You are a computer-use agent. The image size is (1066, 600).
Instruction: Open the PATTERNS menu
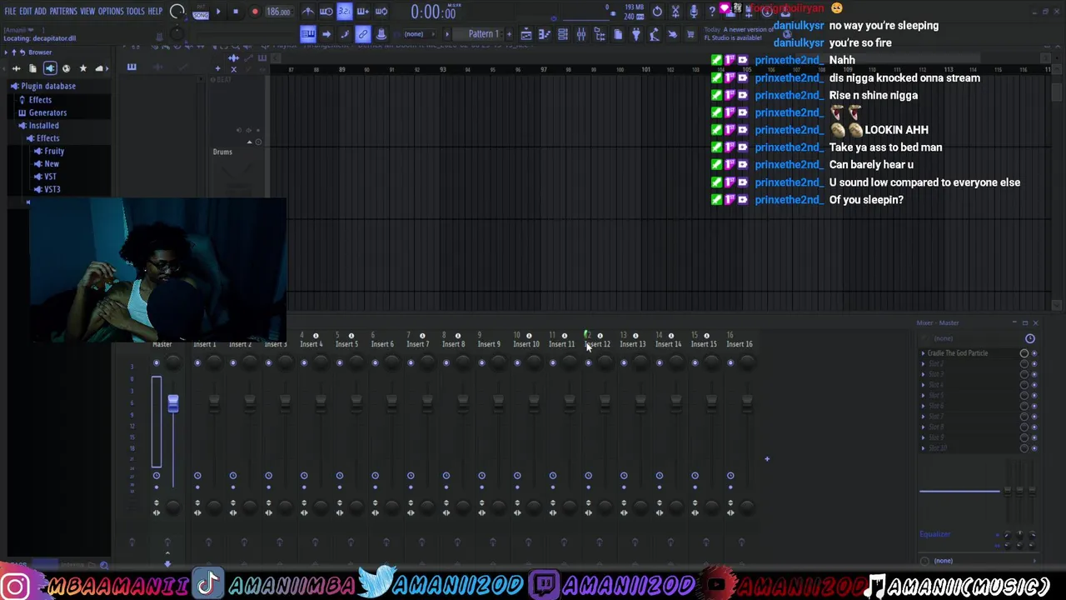point(63,12)
